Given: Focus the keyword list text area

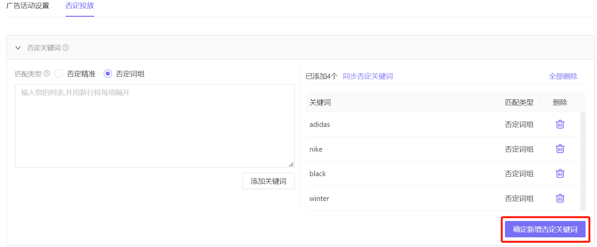Looking at the screenshot, I should (155, 126).
